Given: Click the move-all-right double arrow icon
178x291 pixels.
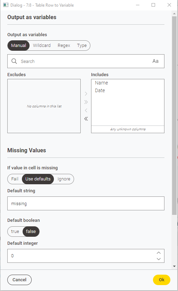Looking at the screenshot, I should coord(86,102).
